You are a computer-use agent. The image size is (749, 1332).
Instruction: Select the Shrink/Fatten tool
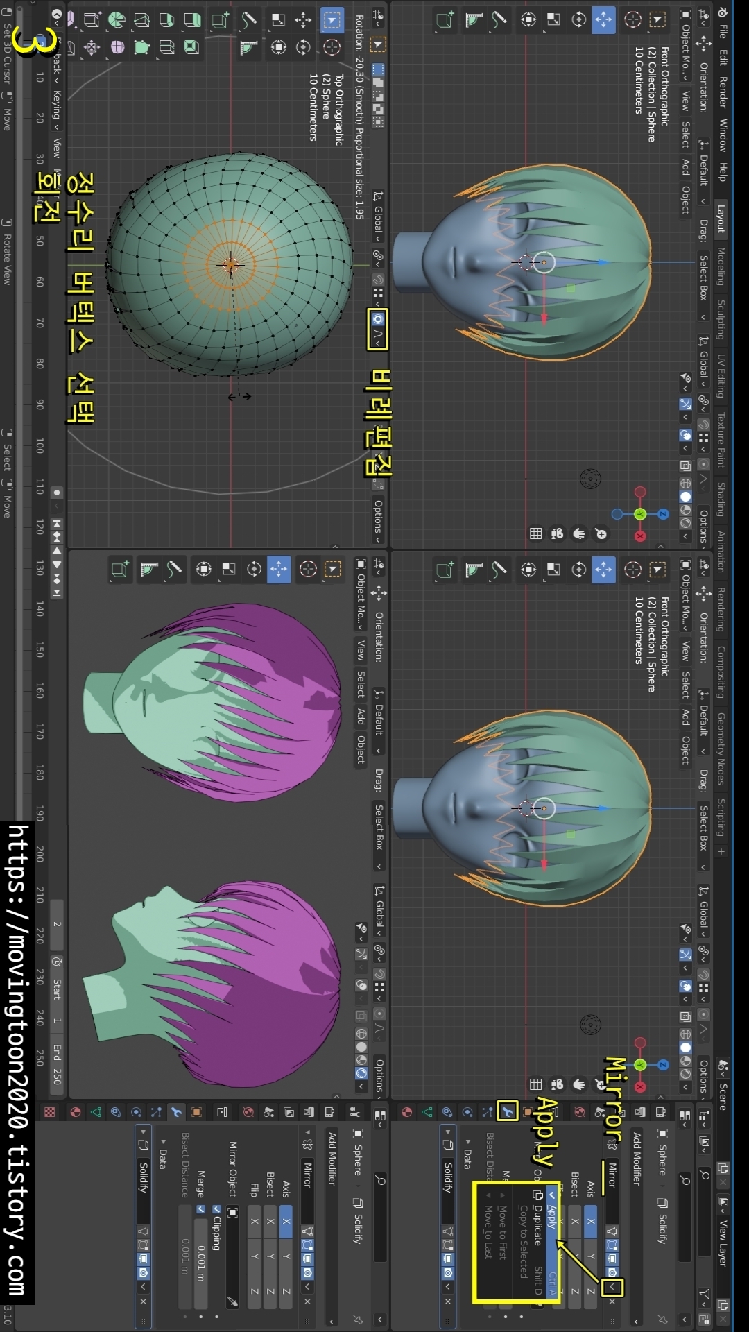pyautogui.click(x=92, y=46)
